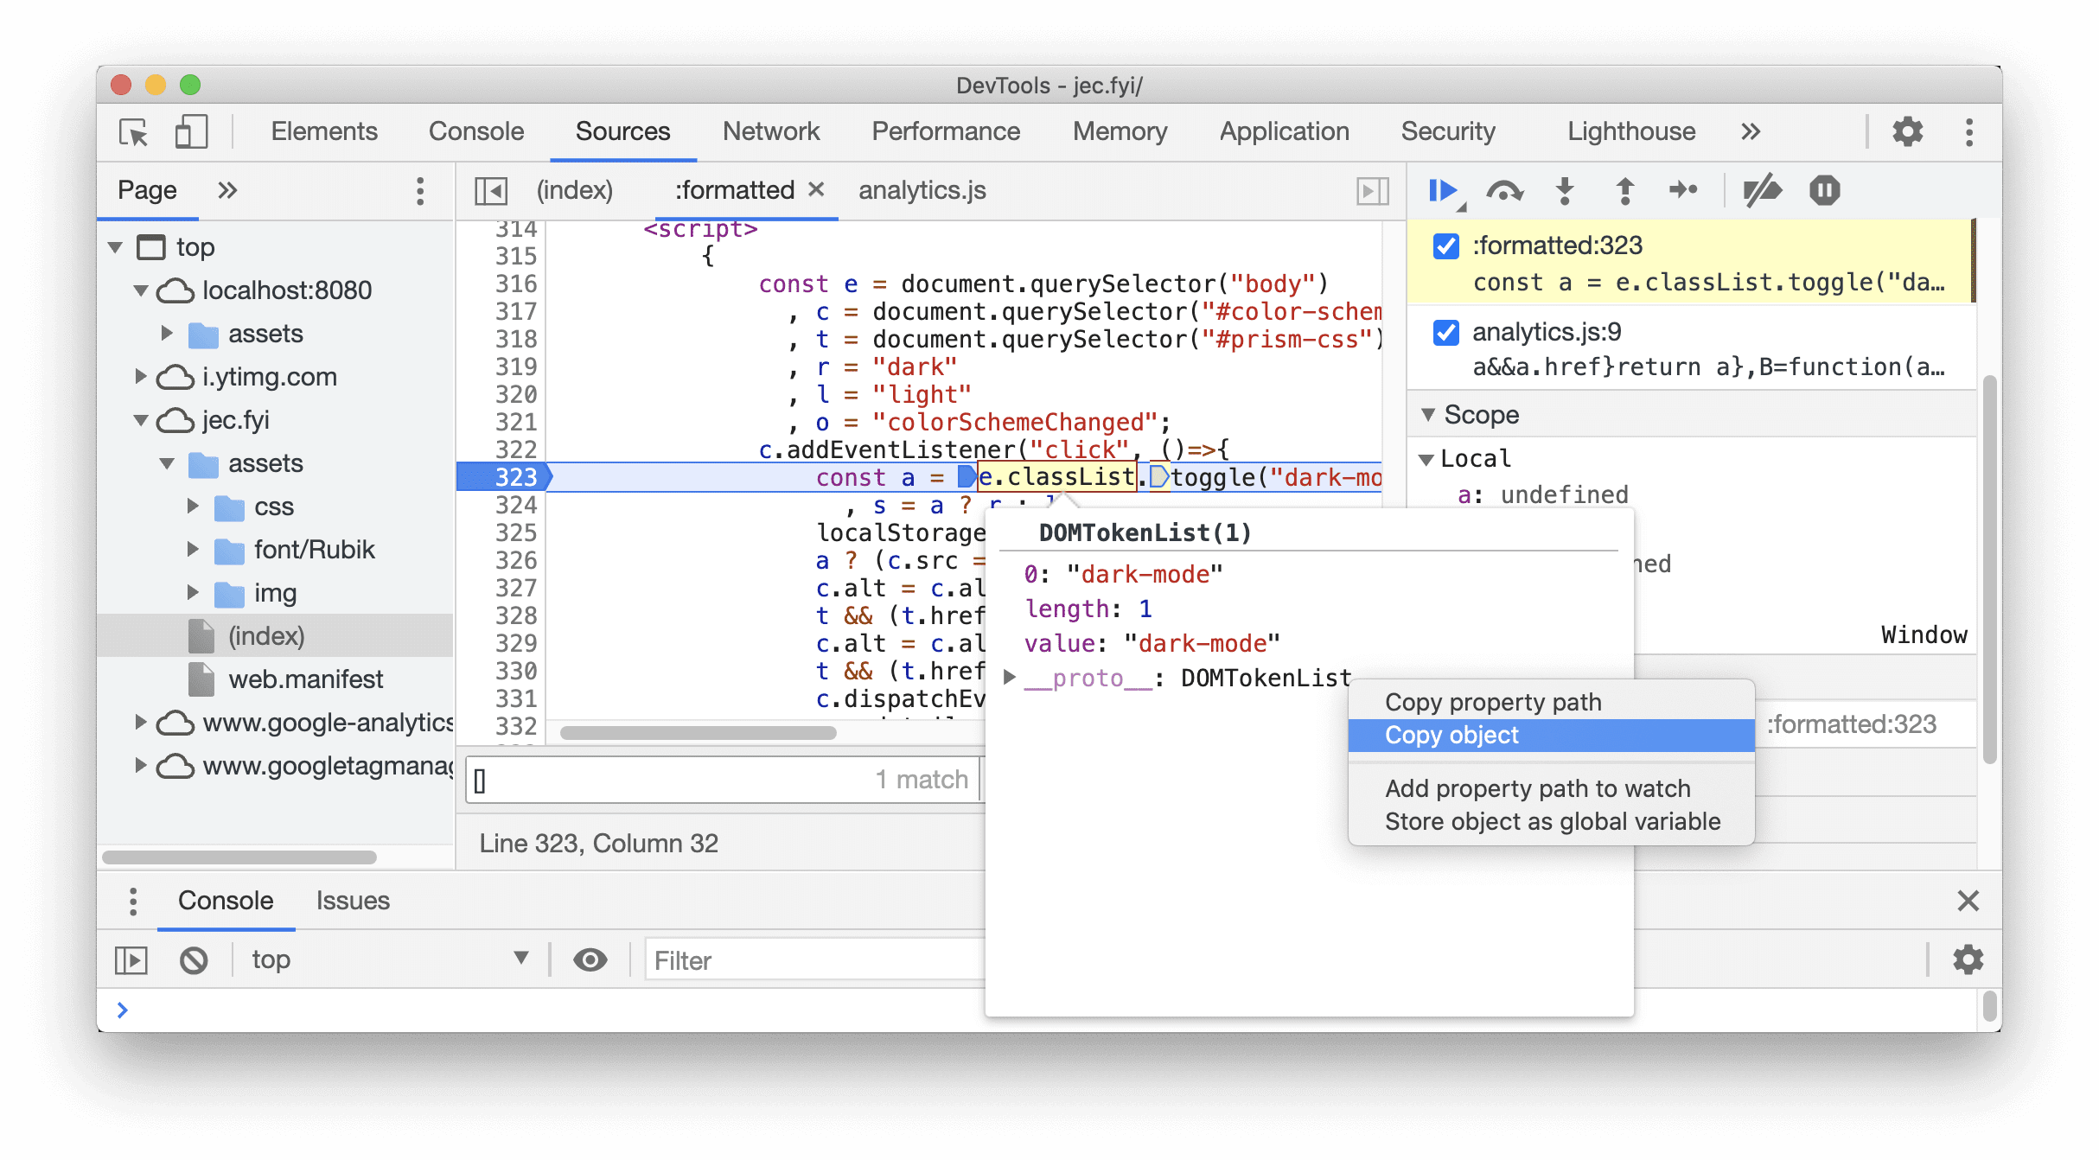This screenshot has width=2099, height=1160.
Task: Click the step out of current function icon
Action: 1628,191
